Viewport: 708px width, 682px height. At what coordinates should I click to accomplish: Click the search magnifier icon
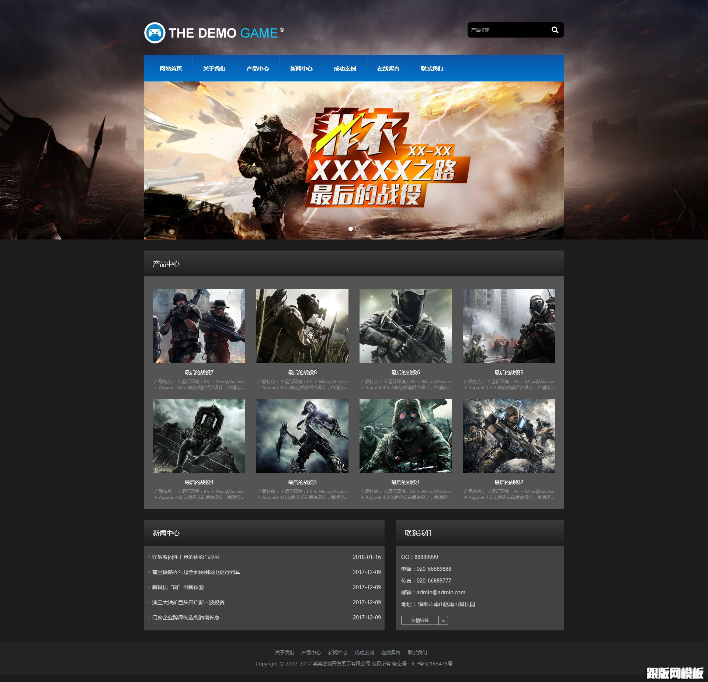555,30
